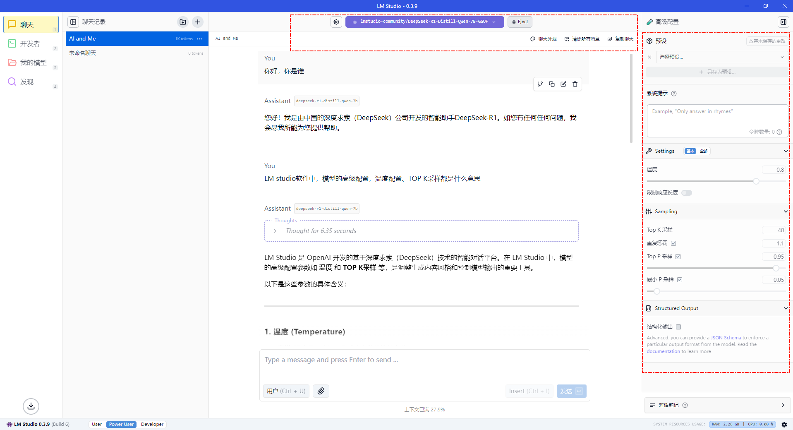Clear the preset selection with X icon
This screenshot has height=430, width=793.
[649, 57]
